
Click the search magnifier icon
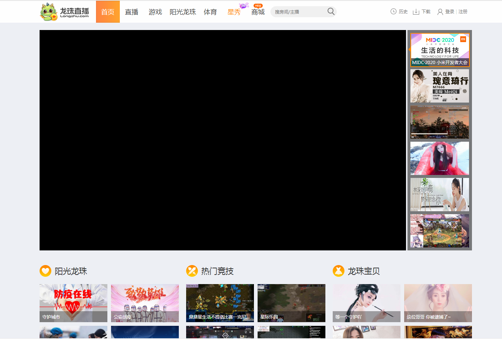pos(331,12)
